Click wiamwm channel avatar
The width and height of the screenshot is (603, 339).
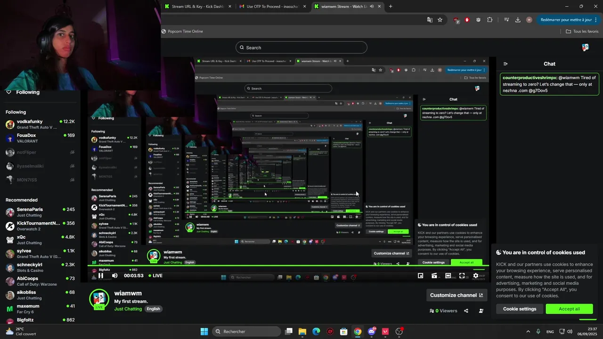(99, 300)
